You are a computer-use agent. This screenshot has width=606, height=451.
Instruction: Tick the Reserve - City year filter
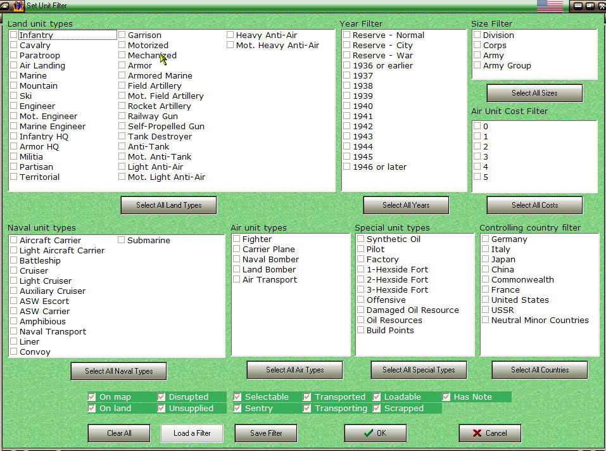click(347, 45)
